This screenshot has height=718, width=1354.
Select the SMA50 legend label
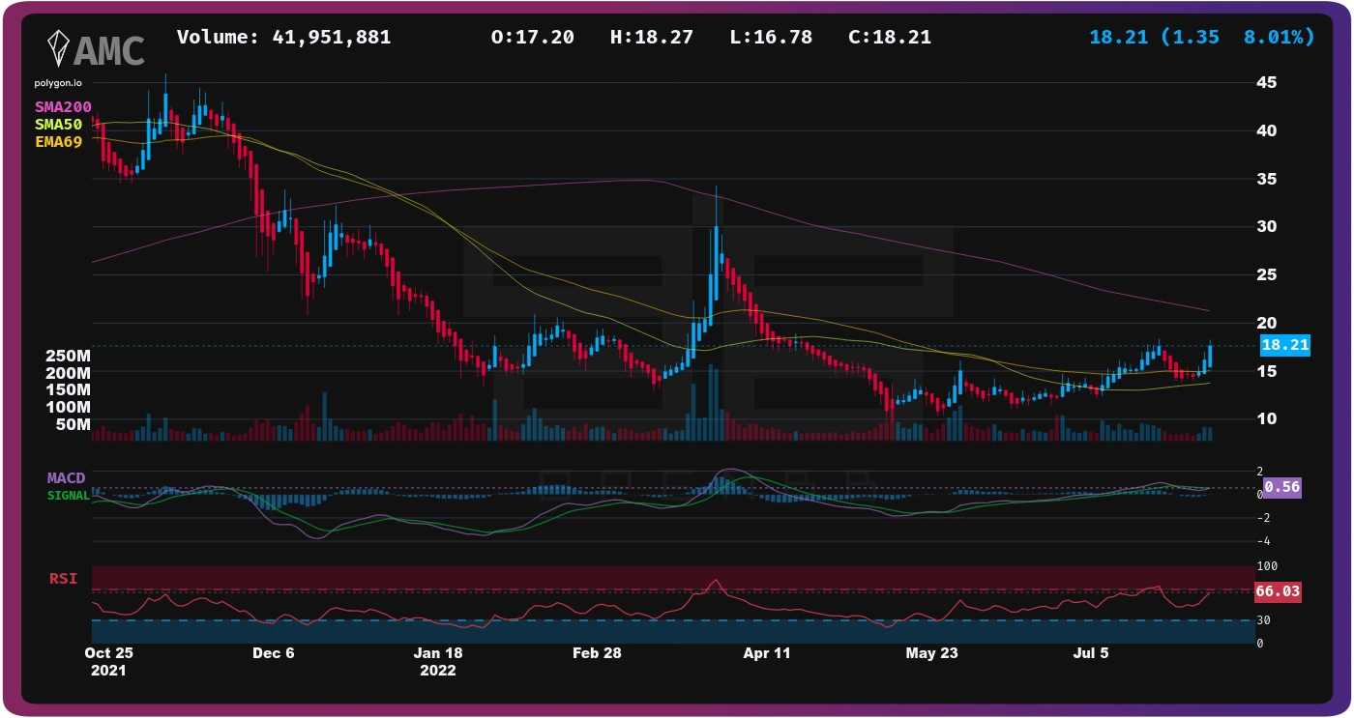(x=59, y=124)
